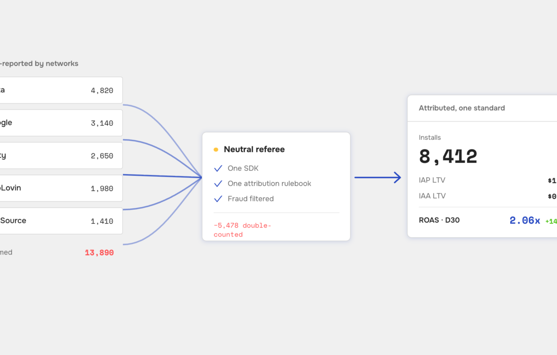Click the IAP LTV label
The height and width of the screenshot is (355, 557).
[x=432, y=180]
